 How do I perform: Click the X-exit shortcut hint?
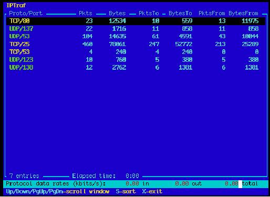152,191
